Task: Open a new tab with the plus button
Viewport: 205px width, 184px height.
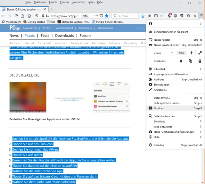Action: [x=52, y=9]
